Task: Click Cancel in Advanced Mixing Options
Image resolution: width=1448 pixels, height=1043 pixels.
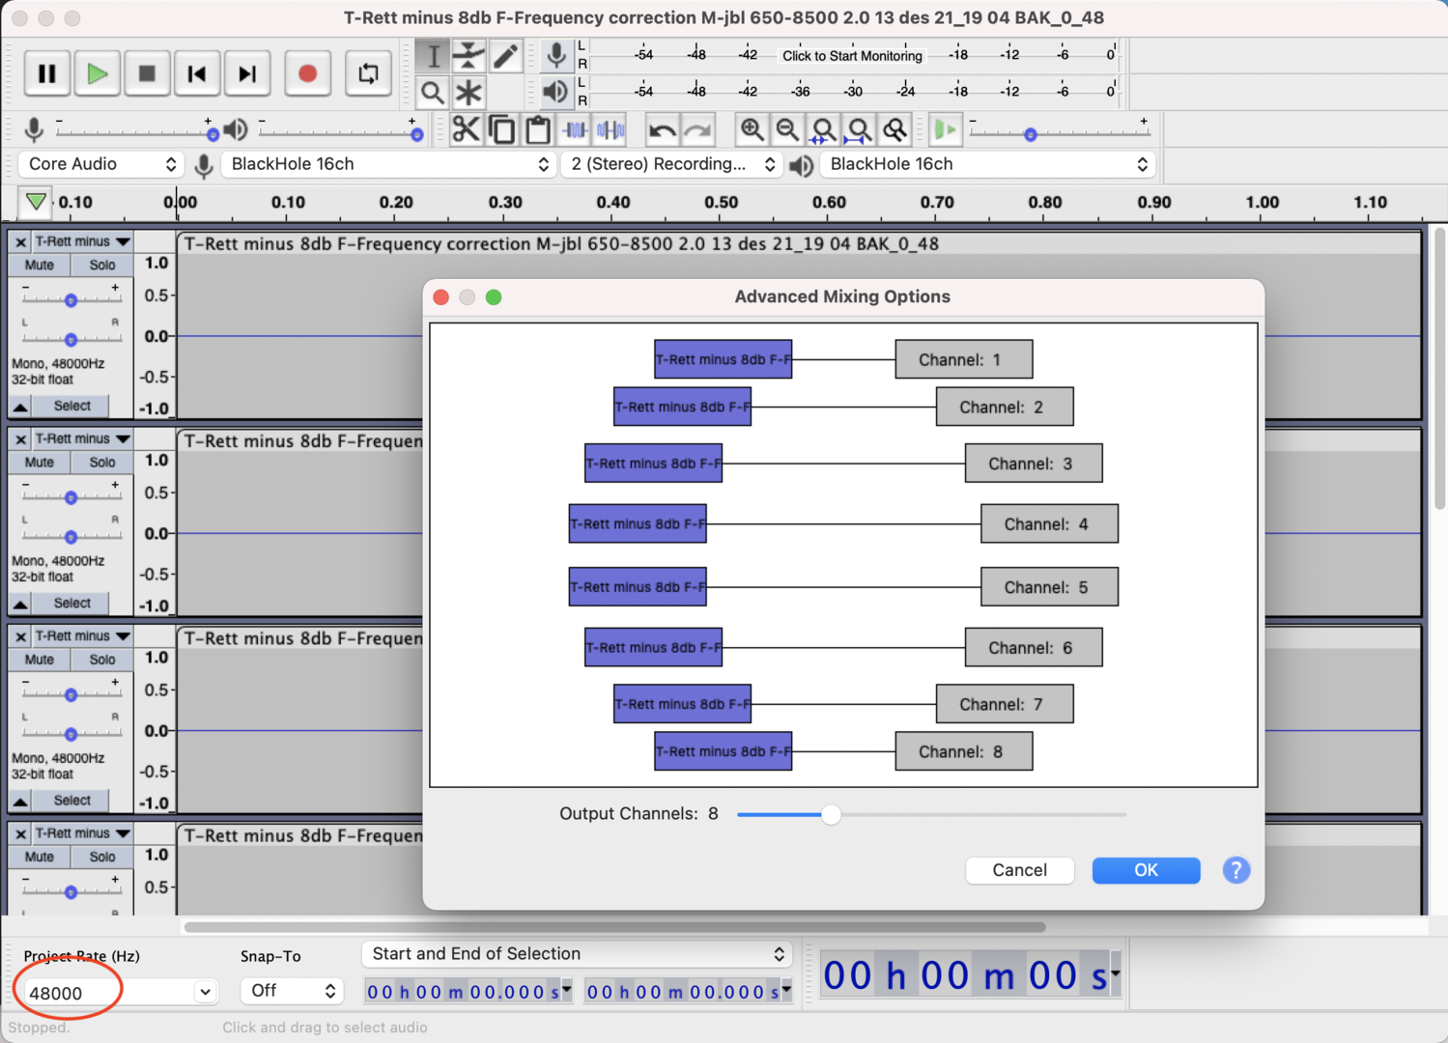Action: tap(1019, 870)
